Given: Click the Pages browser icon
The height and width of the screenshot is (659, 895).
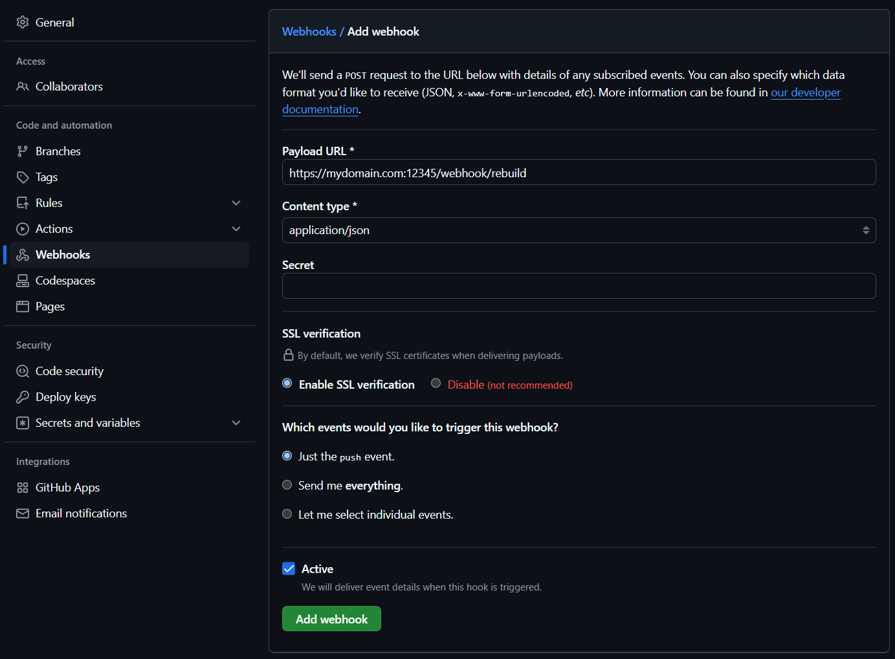Looking at the screenshot, I should click(23, 307).
